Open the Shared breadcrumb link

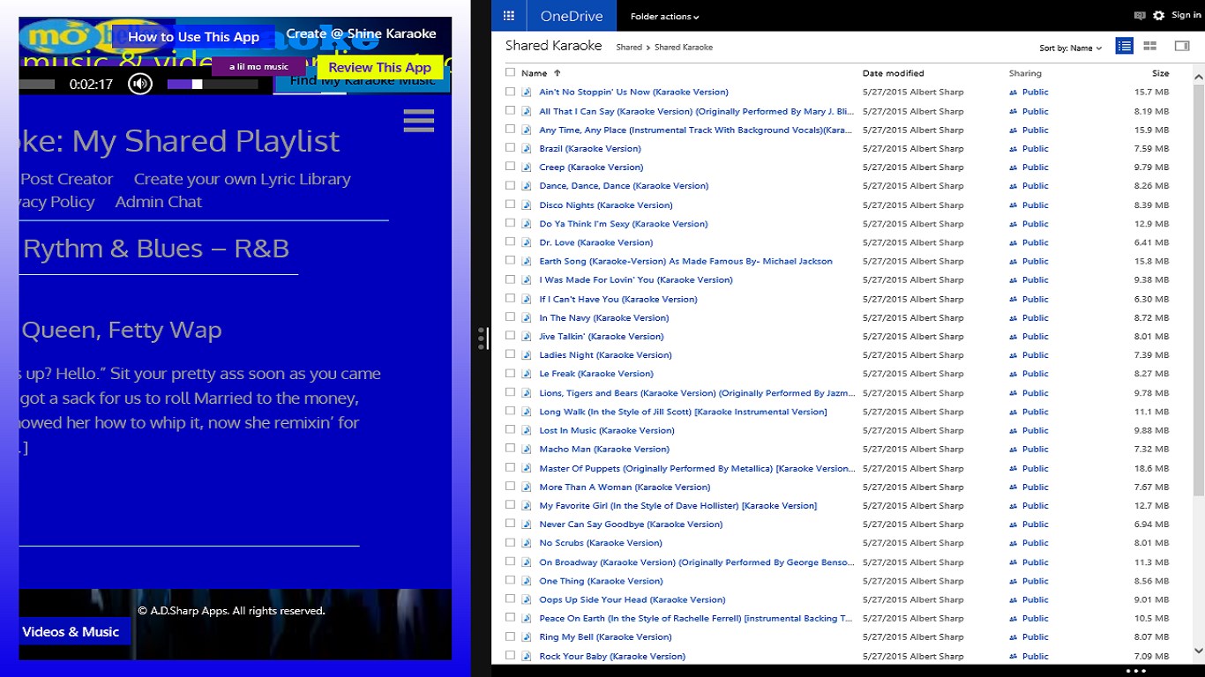click(629, 47)
